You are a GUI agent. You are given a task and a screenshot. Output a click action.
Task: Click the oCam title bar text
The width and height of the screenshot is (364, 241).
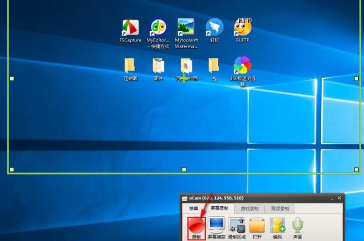[216, 198]
